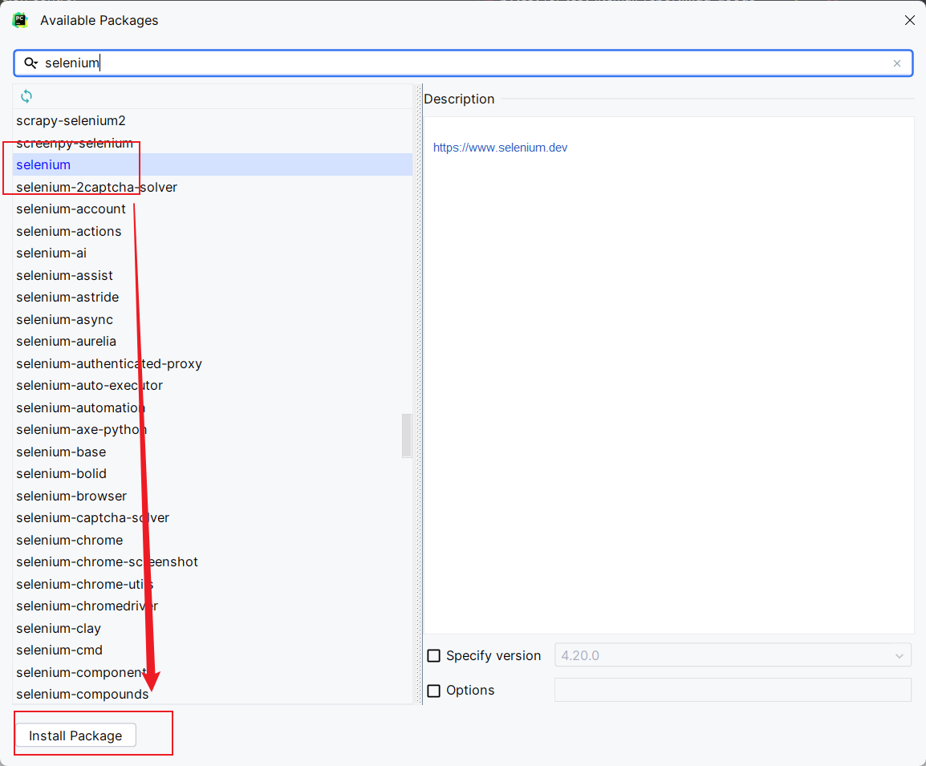The height and width of the screenshot is (766, 926).
Task: Select the selenium-chrome-screenshot package
Action: point(213,562)
